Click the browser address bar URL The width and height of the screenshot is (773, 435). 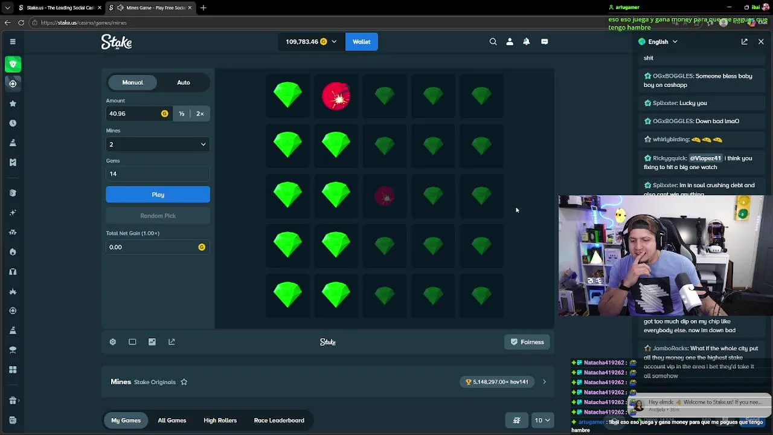pyautogui.click(x=84, y=22)
